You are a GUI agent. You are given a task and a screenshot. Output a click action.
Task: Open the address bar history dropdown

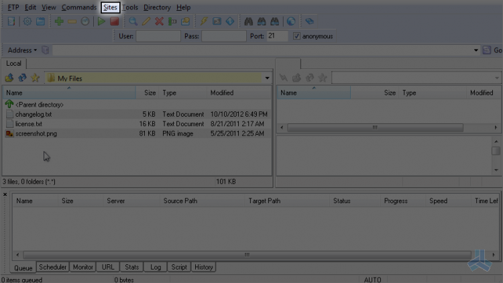point(476,50)
